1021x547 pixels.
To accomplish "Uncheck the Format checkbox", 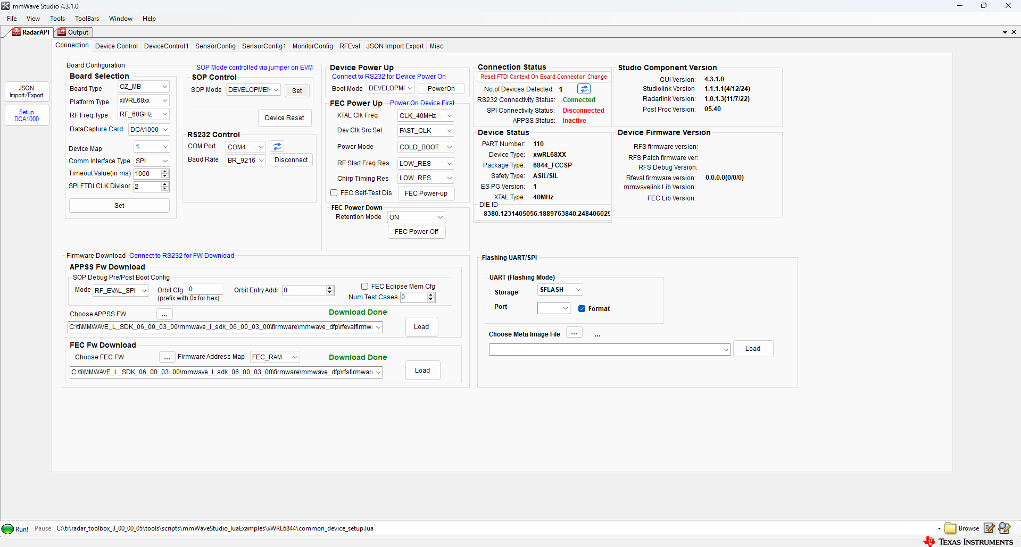I will click(x=582, y=309).
